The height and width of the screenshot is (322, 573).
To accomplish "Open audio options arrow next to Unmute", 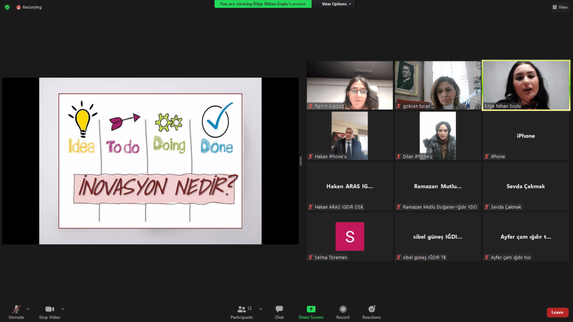I will tap(28, 309).
